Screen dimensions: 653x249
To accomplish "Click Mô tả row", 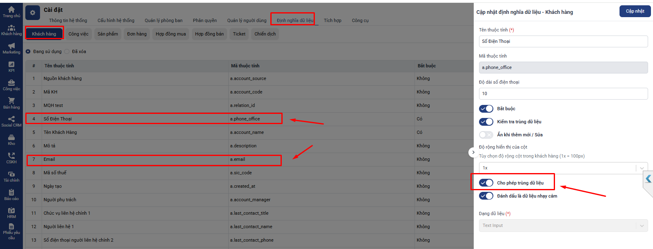I will [x=250, y=146].
